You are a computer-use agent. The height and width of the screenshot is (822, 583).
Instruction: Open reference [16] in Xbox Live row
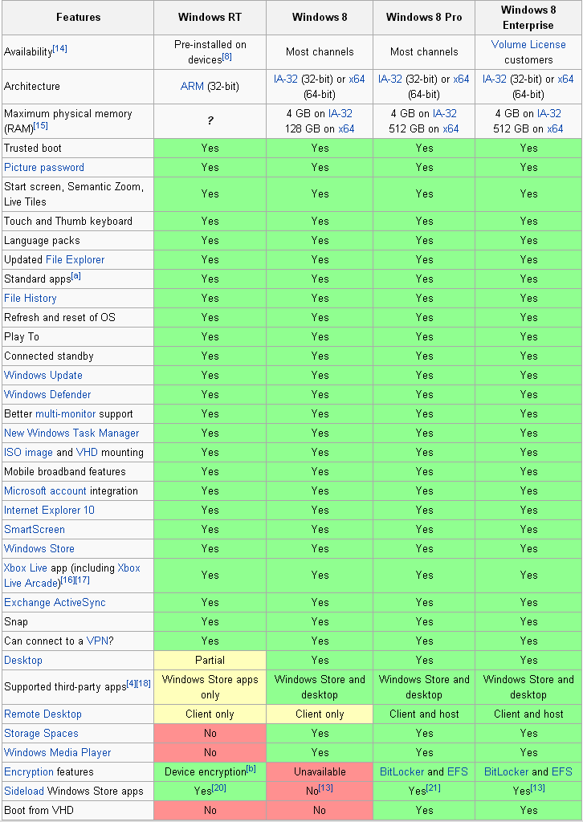click(x=67, y=580)
